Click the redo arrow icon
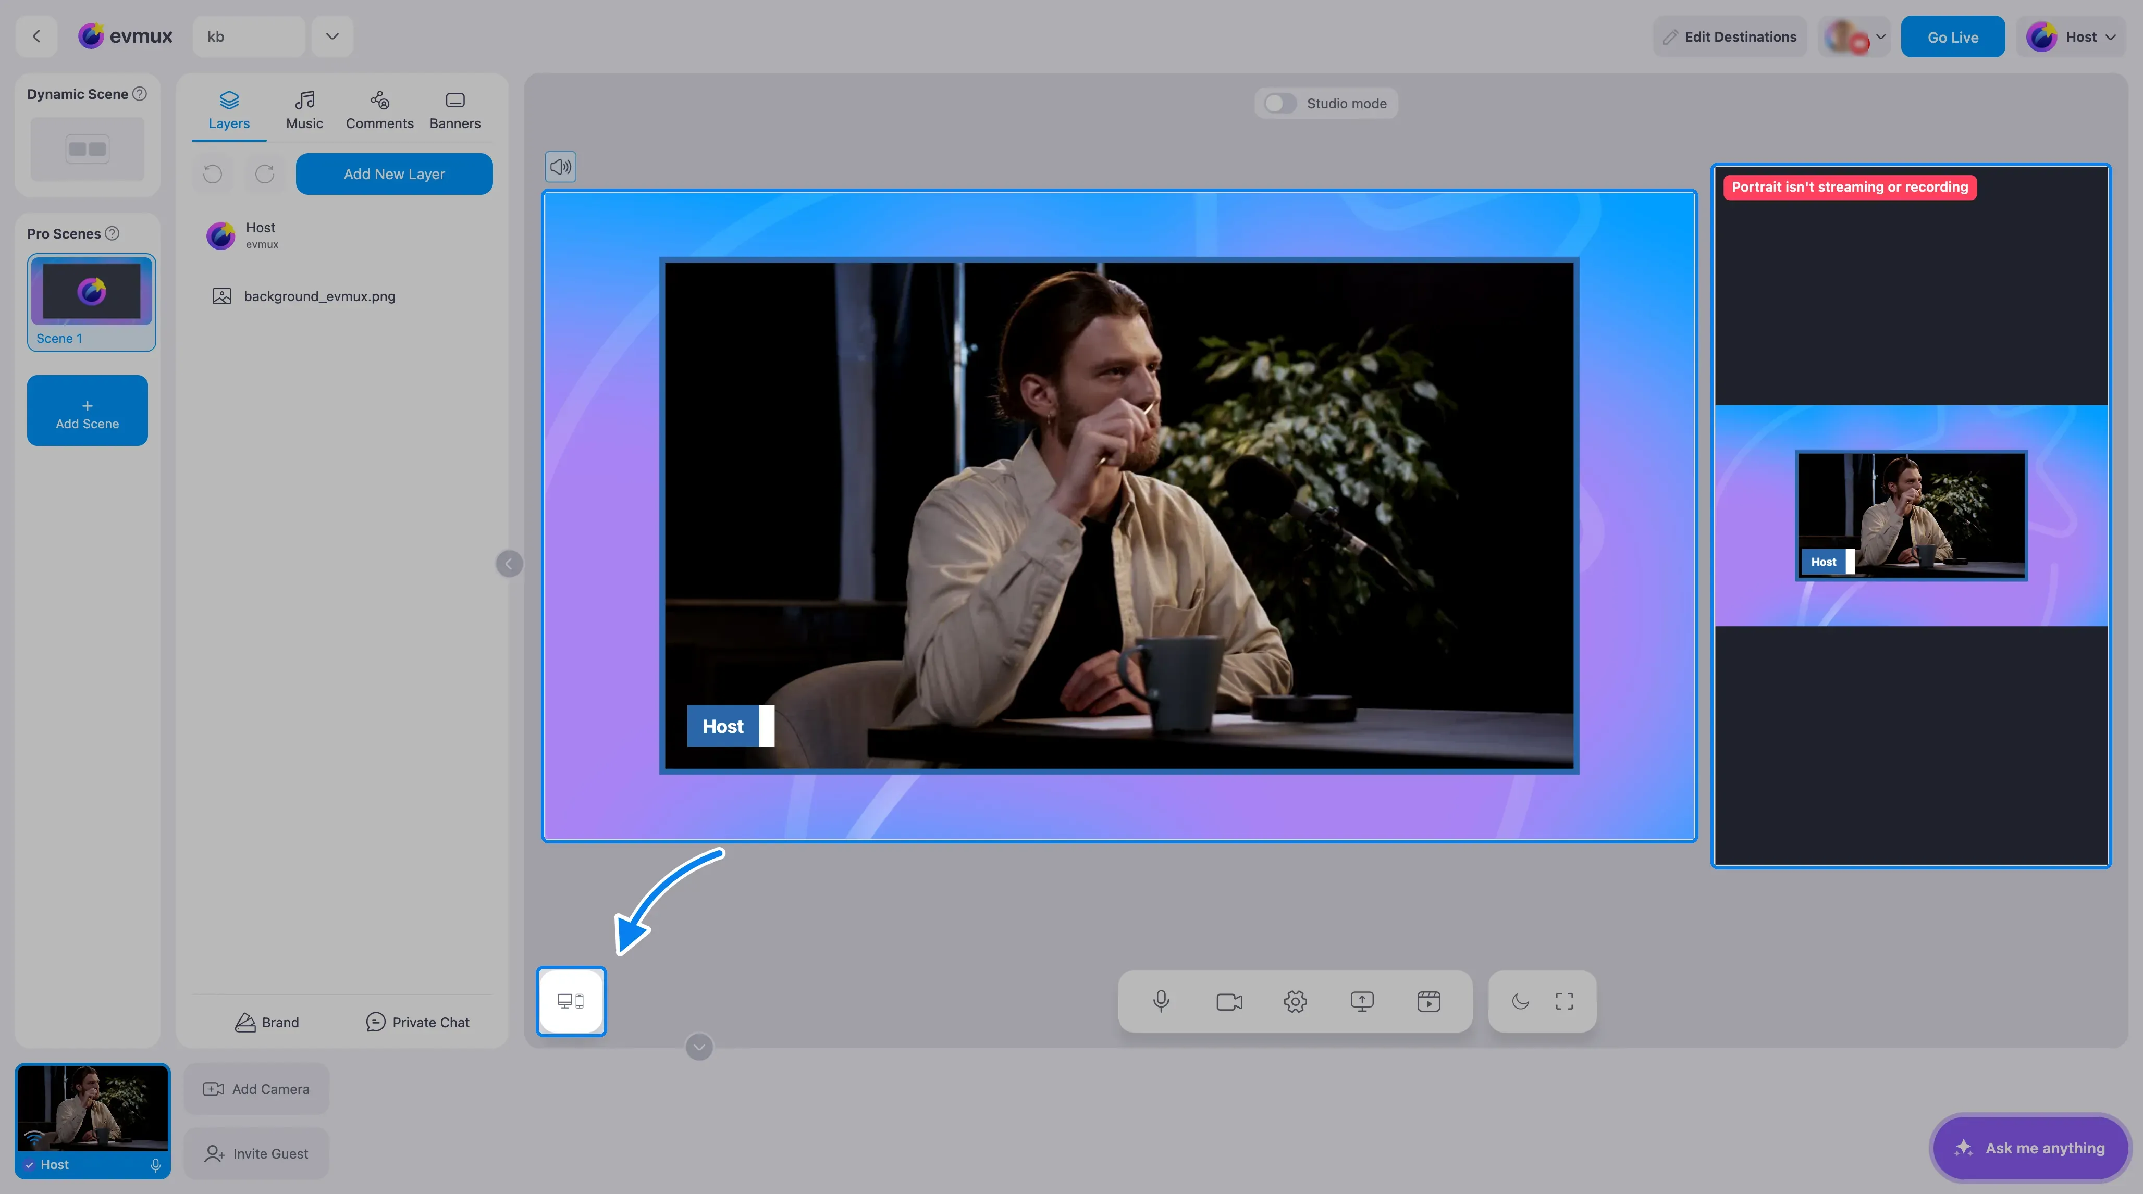Screen dimensions: 2143x1194 (x=265, y=174)
